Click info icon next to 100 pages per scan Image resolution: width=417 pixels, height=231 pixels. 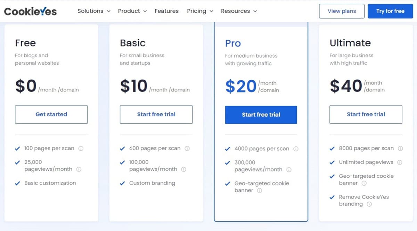[81, 149]
